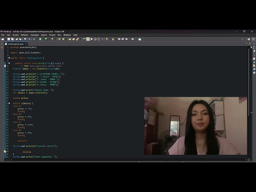
Task: Click the Open Type folder icon
Action: (70, 39)
